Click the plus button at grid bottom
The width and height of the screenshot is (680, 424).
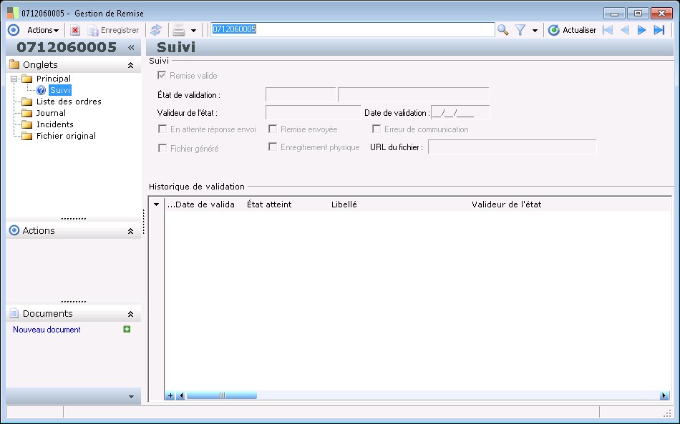point(170,395)
